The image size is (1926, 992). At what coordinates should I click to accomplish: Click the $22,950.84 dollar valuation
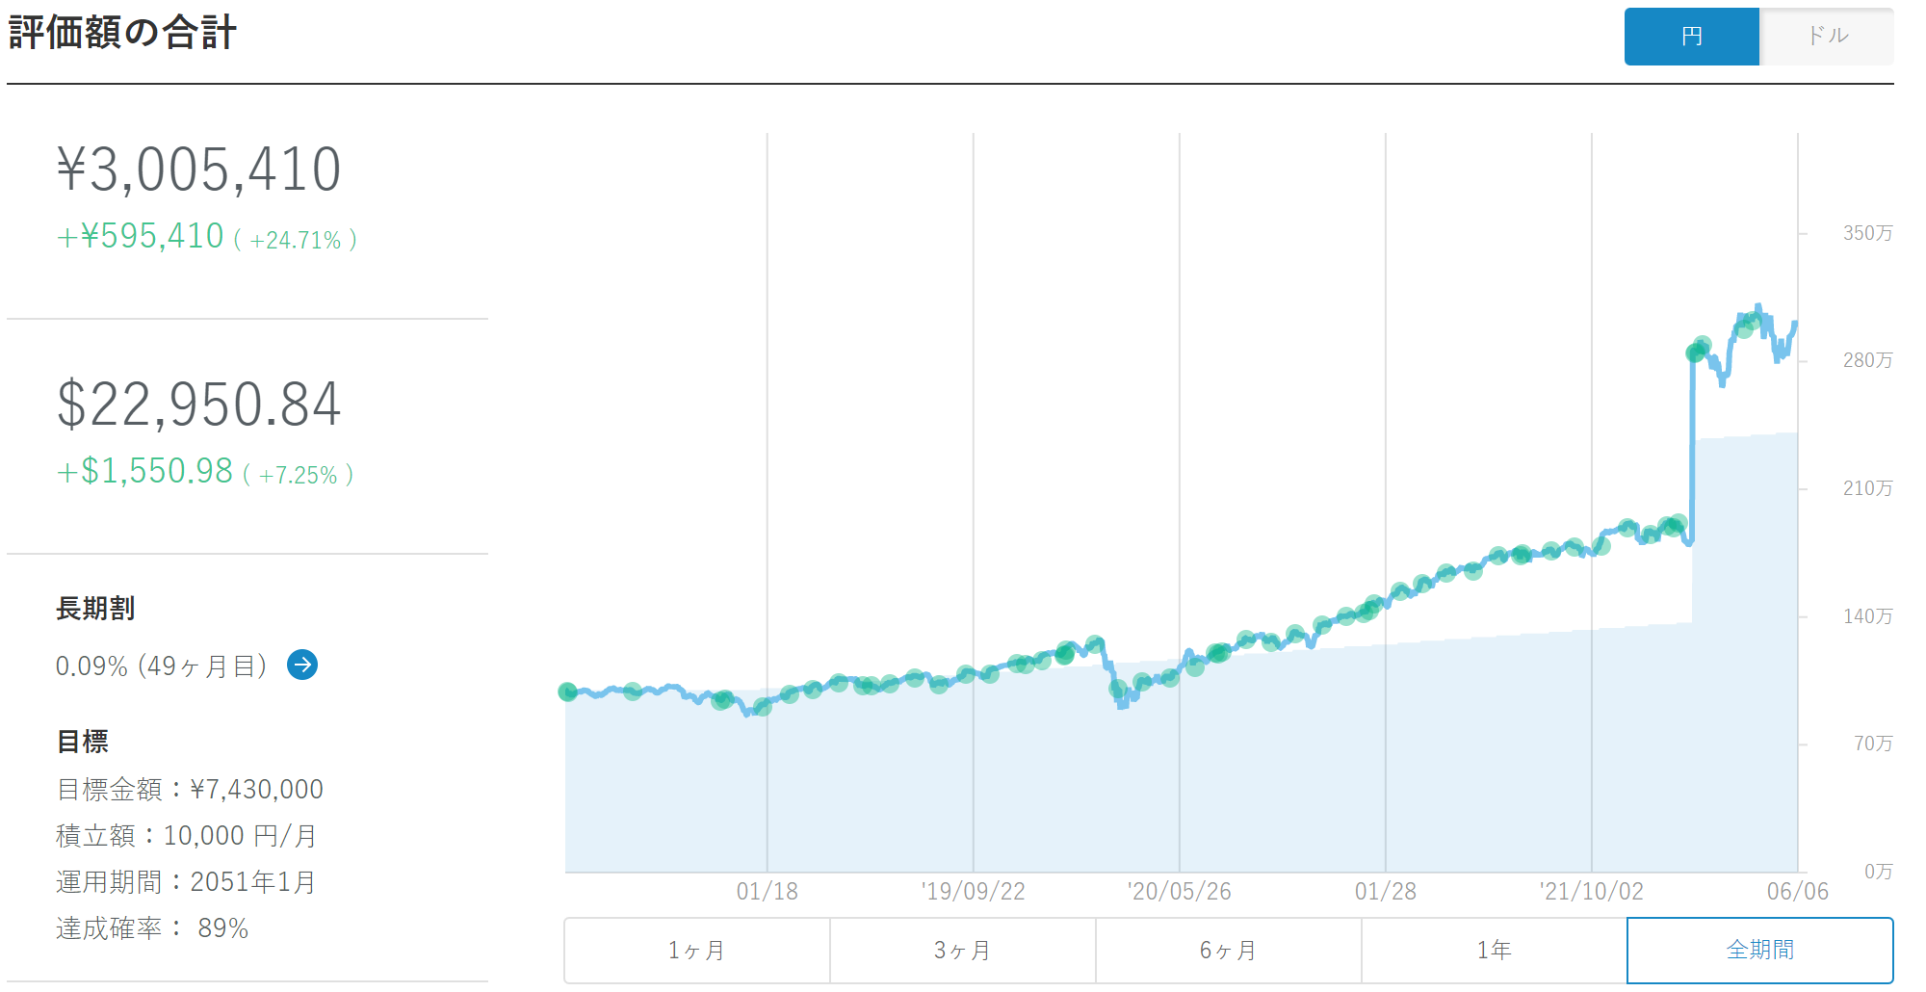pyautogui.click(x=199, y=405)
